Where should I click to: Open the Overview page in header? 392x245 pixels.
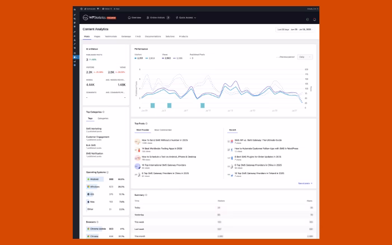pyautogui.click(x=134, y=18)
